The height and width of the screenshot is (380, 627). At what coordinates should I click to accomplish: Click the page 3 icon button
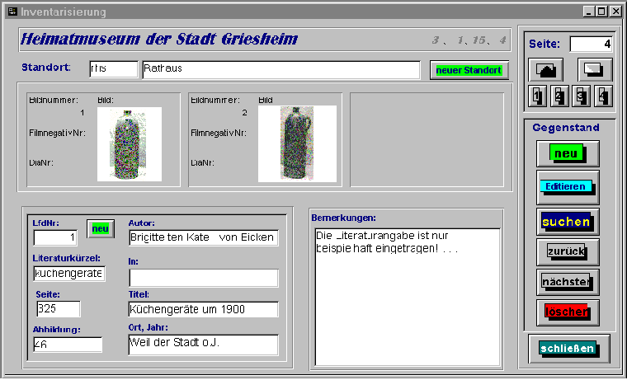pos(582,96)
